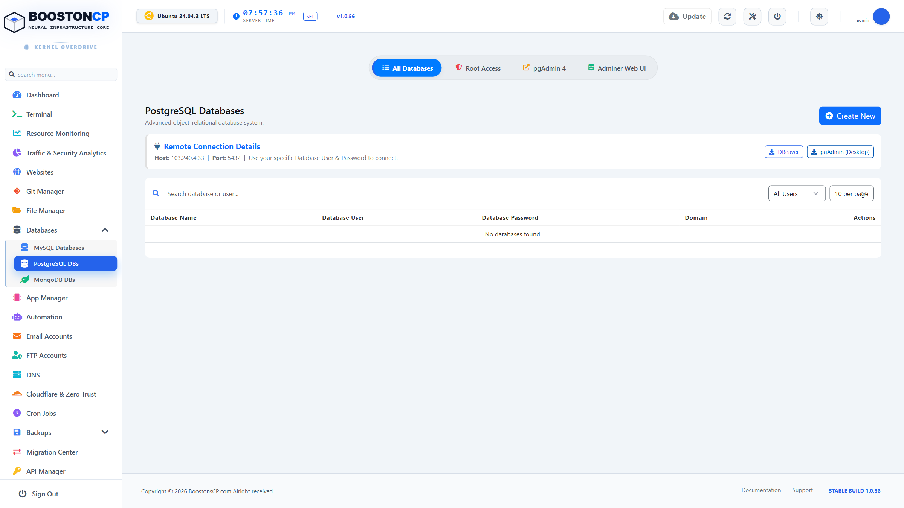Click the Search database or user field
The image size is (904, 508).
tap(463, 193)
